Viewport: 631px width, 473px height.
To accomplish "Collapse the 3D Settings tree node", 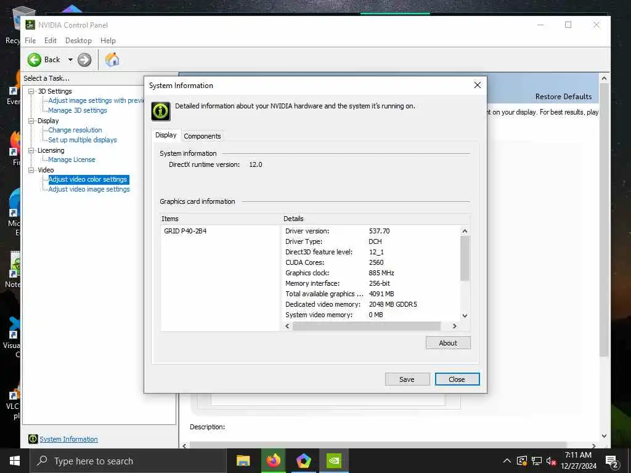I will [31, 91].
